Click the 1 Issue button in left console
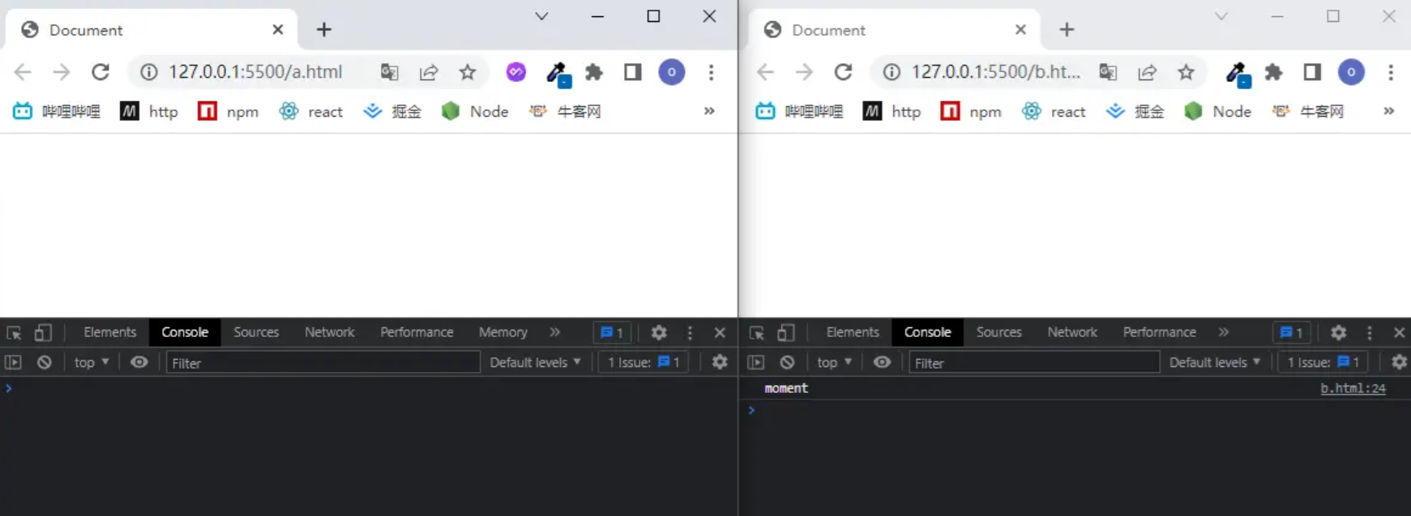 click(644, 363)
